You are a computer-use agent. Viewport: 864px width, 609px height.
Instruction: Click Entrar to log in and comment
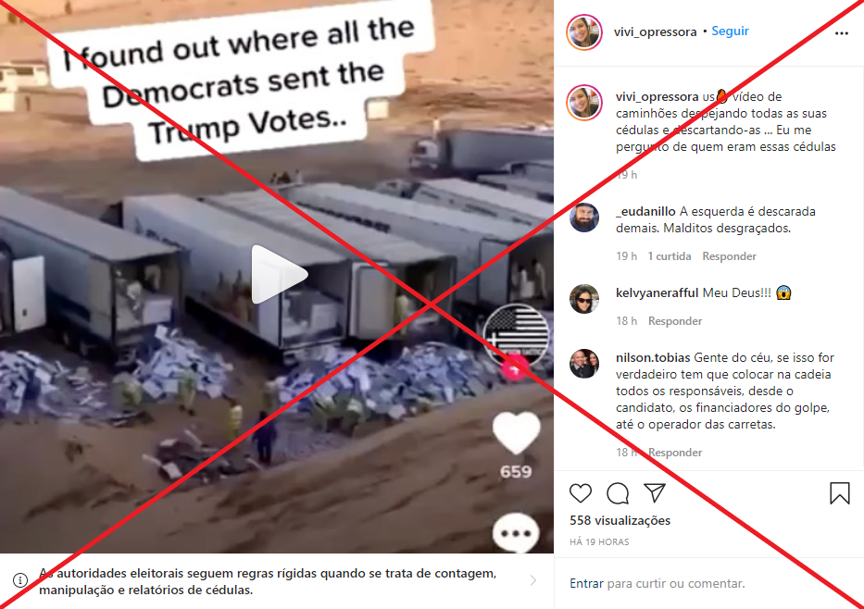(x=586, y=583)
